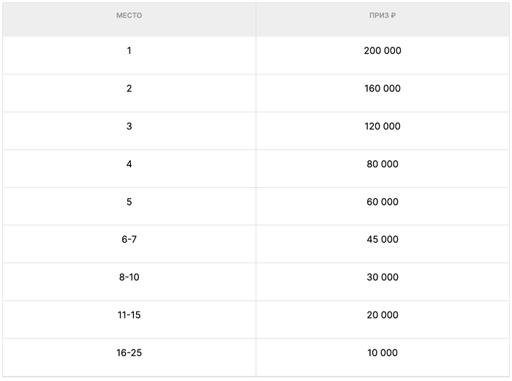The image size is (512, 381).
Task: Click the МЕСТО column header
Action: [x=129, y=15]
